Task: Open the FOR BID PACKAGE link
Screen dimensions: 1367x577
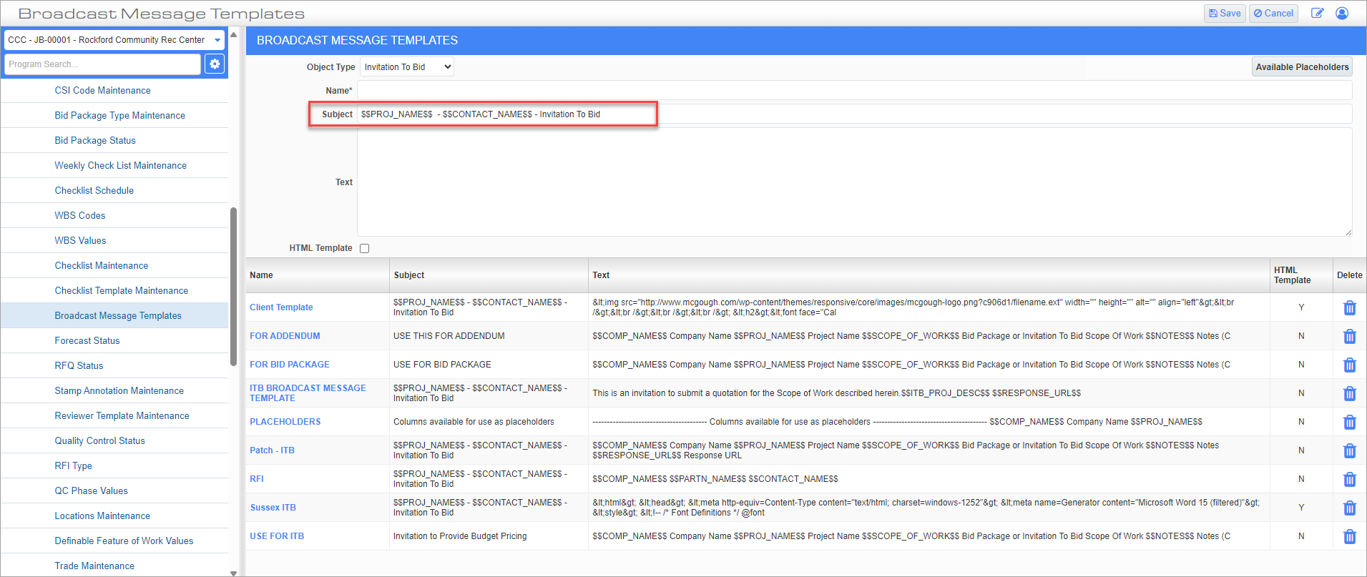Action: pyautogui.click(x=290, y=365)
